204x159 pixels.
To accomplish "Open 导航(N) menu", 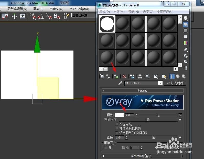I will click(134, 12).
